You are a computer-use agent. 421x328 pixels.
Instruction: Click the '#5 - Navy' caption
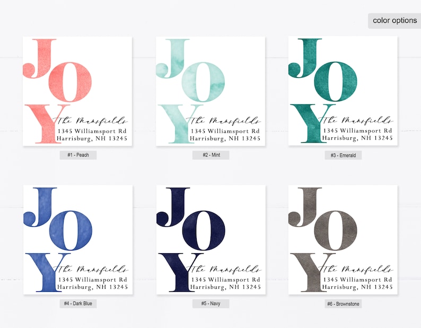coord(211,304)
